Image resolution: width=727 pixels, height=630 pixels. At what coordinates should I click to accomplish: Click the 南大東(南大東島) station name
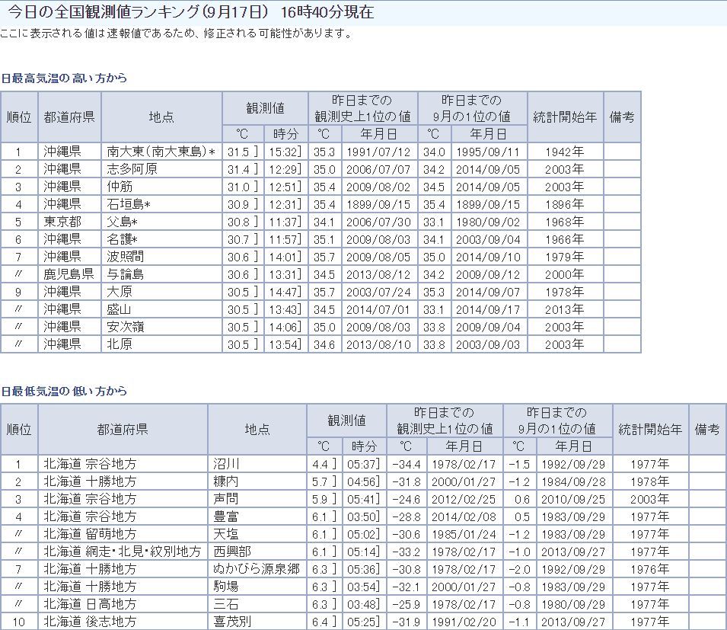tap(156, 152)
